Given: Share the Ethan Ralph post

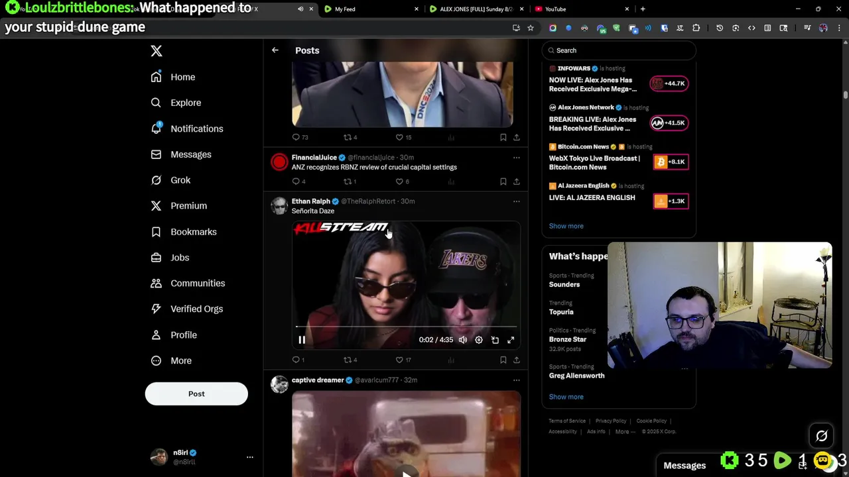Looking at the screenshot, I should coord(517,360).
